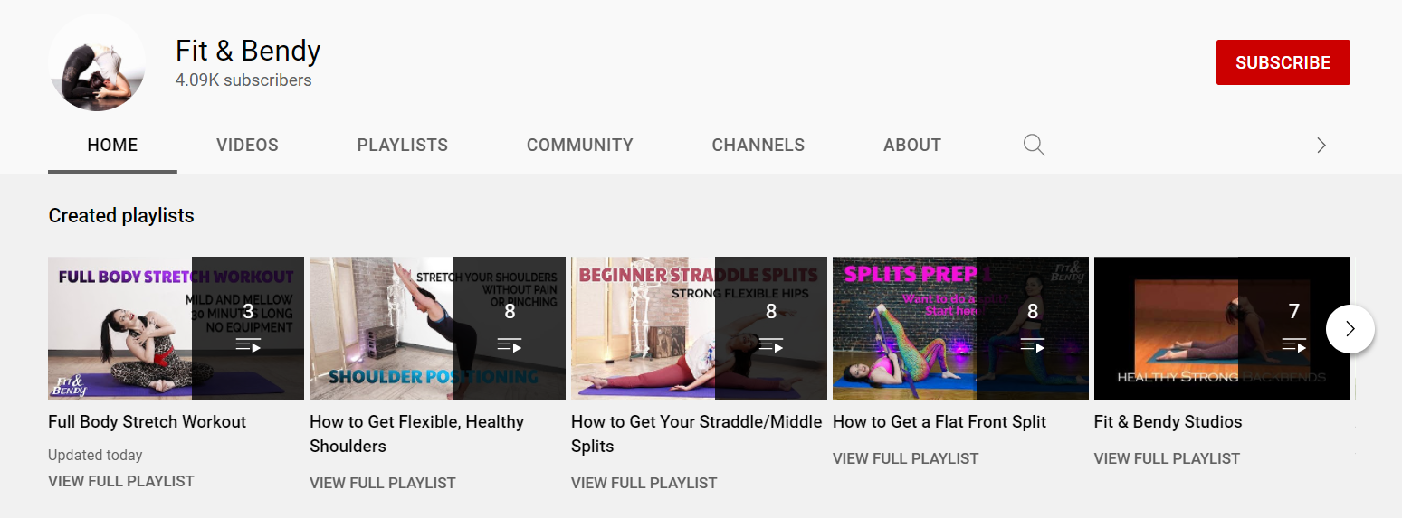The height and width of the screenshot is (518, 1402).
Task: Click the 4.09K subscribers text
Action: 243,80
